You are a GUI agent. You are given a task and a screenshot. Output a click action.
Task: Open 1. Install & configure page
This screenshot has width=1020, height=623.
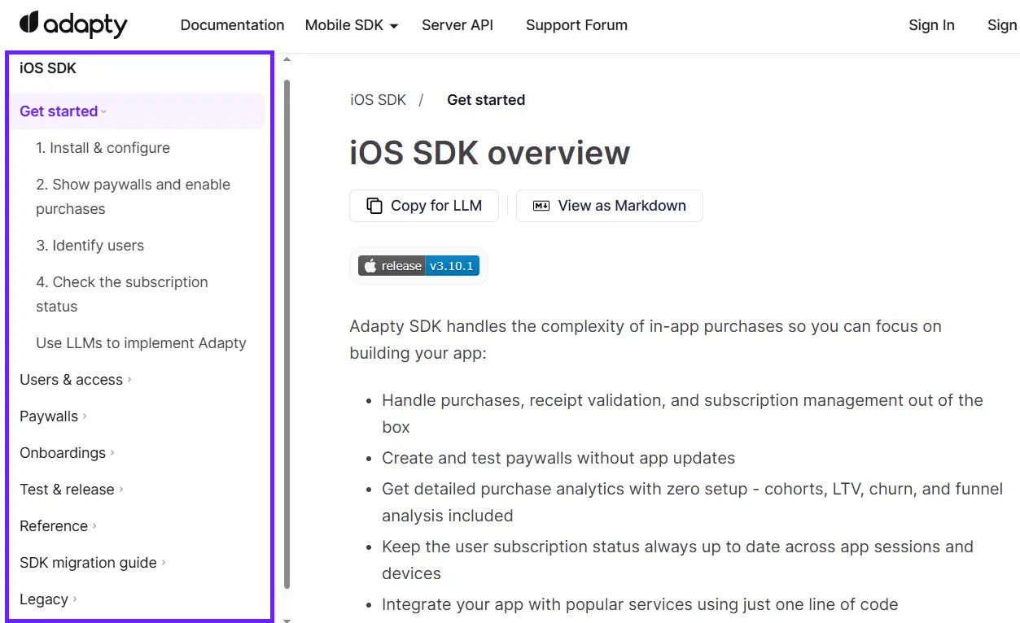point(103,148)
